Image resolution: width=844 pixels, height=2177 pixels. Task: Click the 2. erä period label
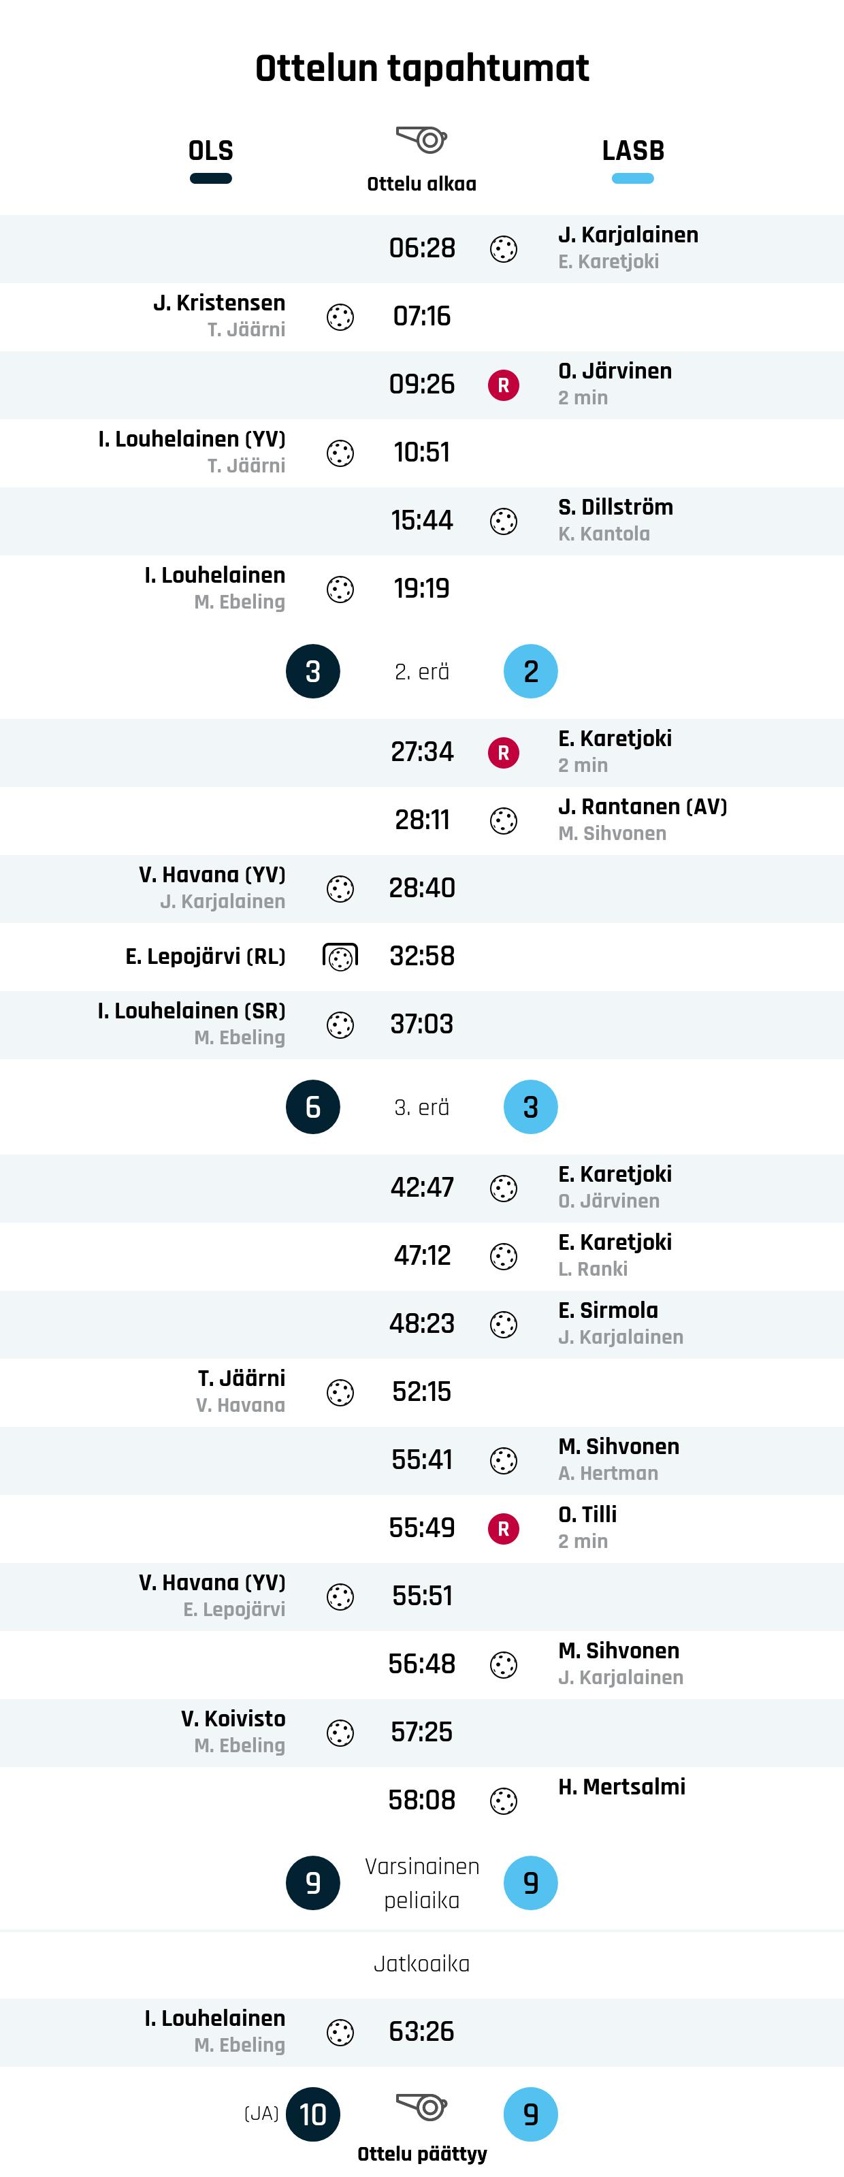coord(421,672)
